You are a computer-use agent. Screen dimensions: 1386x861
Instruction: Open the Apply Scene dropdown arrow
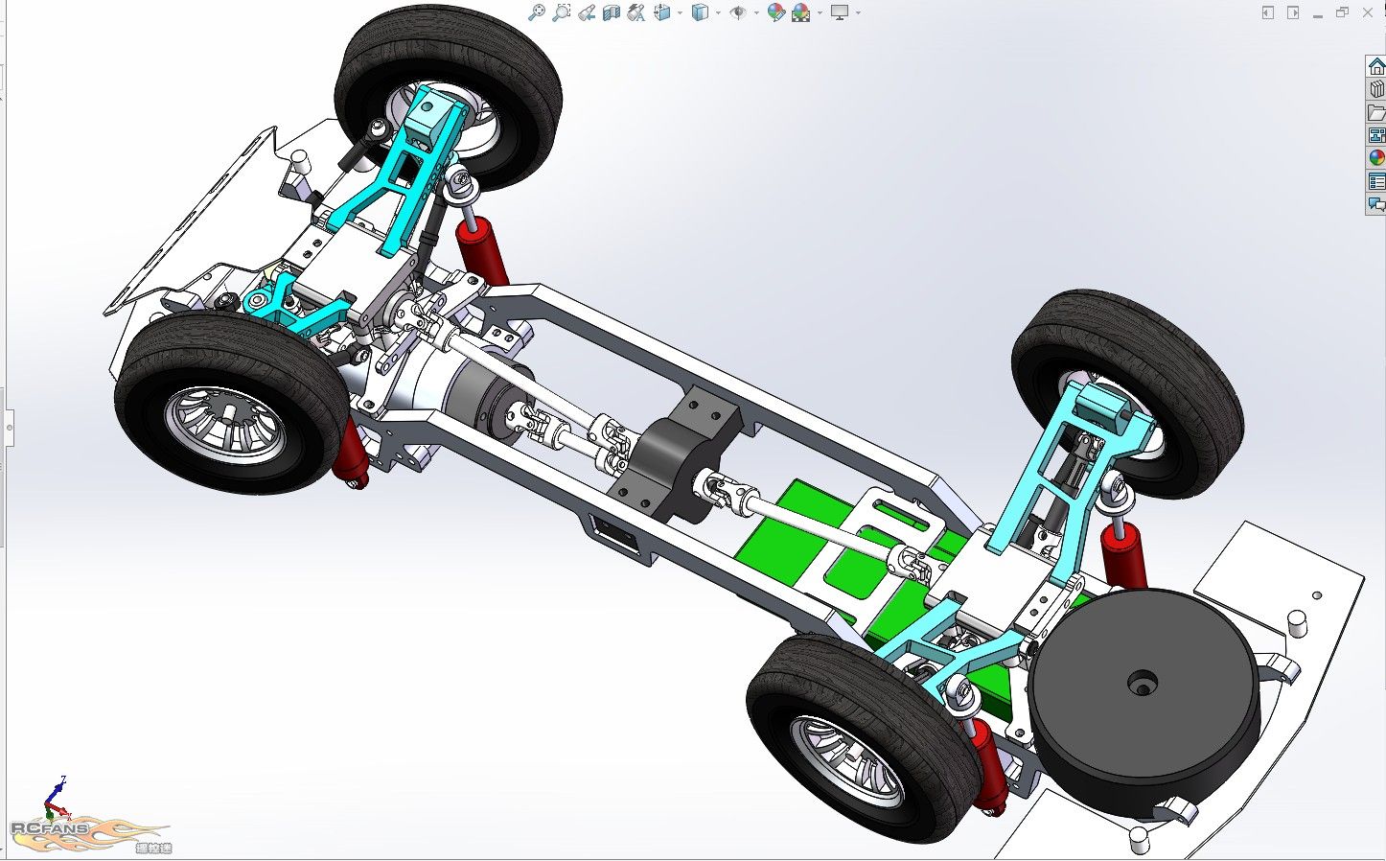[x=820, y=12]
